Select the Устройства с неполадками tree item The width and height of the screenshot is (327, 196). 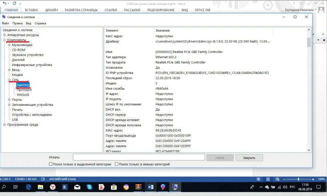point(32,115)
